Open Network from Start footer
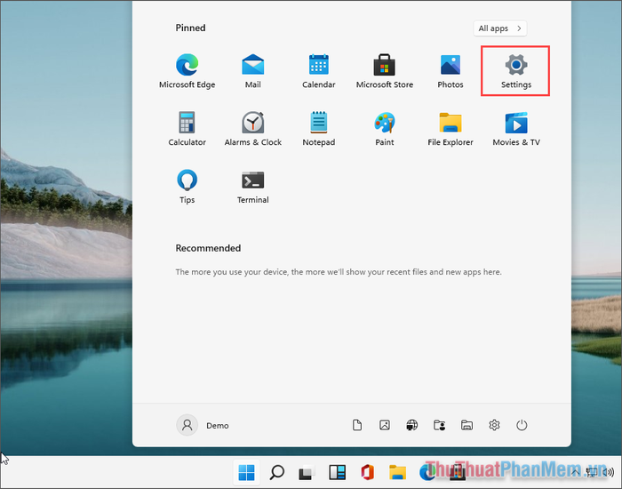Image resolution: width=622 pixels, height=489 pixels. point(411,425)
